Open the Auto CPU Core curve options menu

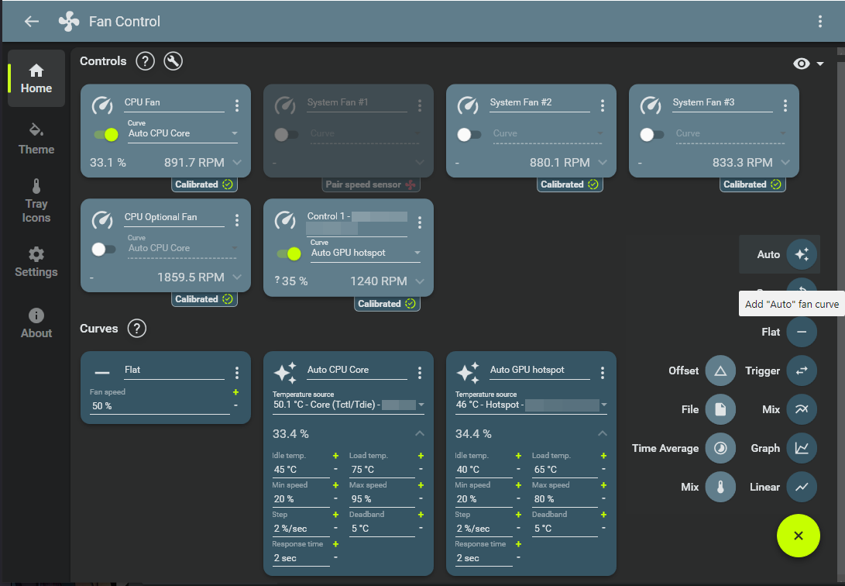(x=420, y=373)
